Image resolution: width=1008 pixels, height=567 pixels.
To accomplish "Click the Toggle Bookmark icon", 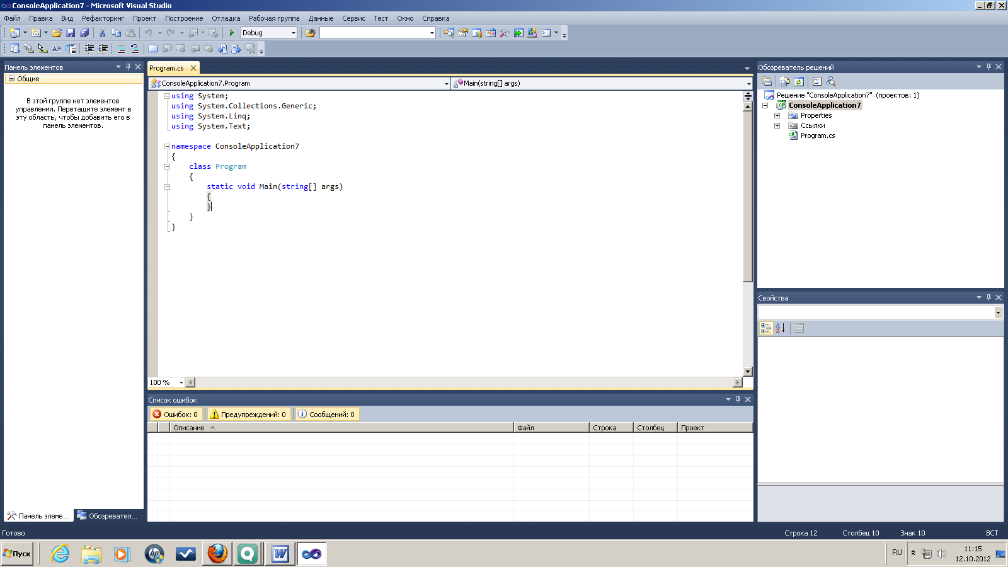I will click(x=152, y=49).
